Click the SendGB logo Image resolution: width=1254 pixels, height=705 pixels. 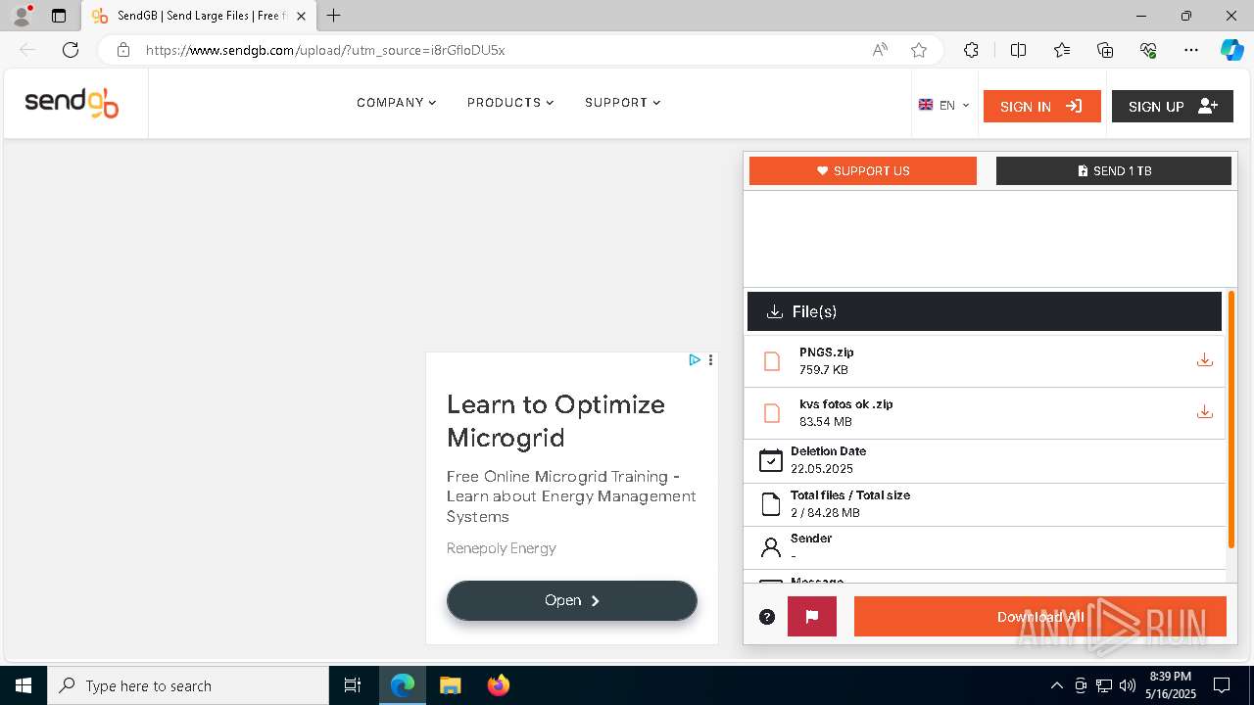[x=72, y=103]
